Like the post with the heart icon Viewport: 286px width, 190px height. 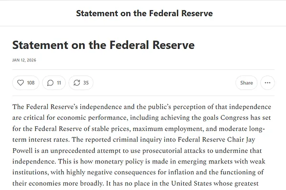20,83
